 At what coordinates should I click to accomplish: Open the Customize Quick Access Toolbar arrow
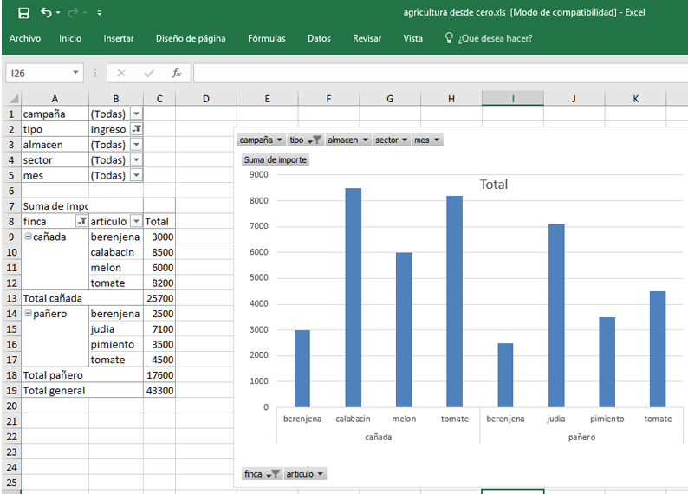coord(100,13)
